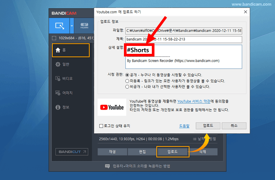Click the 제목 title input field
The image size is (275, 180).
pos(183,40)
